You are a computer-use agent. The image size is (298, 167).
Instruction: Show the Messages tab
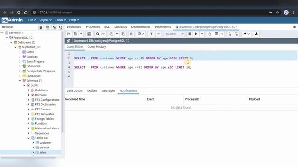pos(108,91)
